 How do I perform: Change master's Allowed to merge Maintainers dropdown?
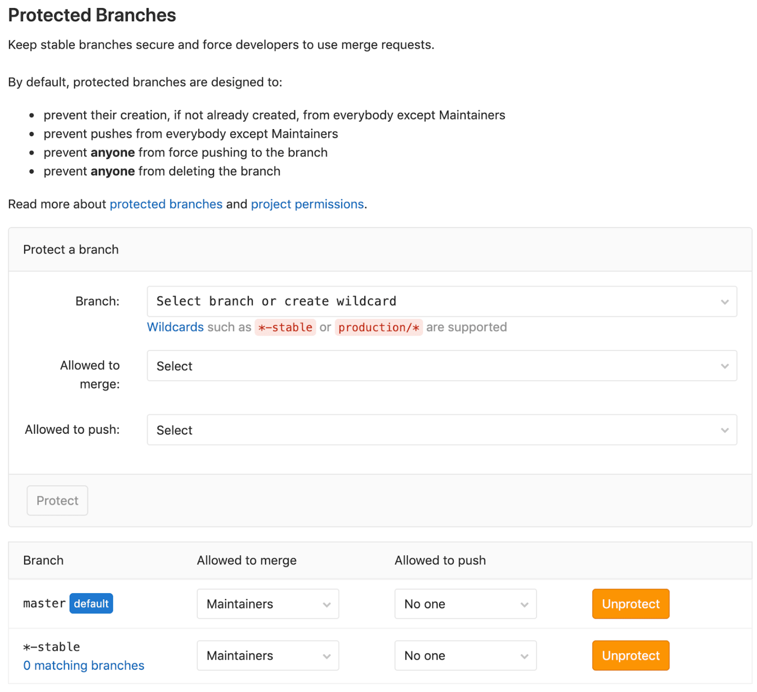point(267,604)
